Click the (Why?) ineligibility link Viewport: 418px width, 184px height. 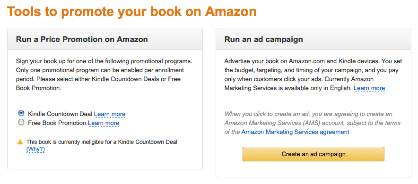[35, 150]
